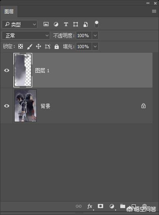
Task: Filter layers by adjustment layer type
Action: [x=56, y=24]
